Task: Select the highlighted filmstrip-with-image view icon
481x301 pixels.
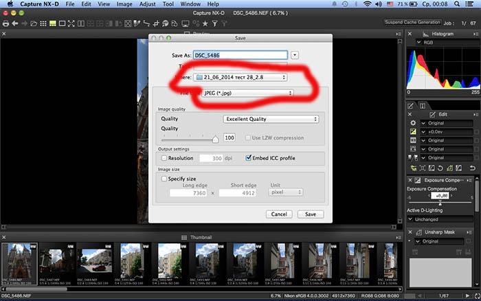Action: coord(53,23)
